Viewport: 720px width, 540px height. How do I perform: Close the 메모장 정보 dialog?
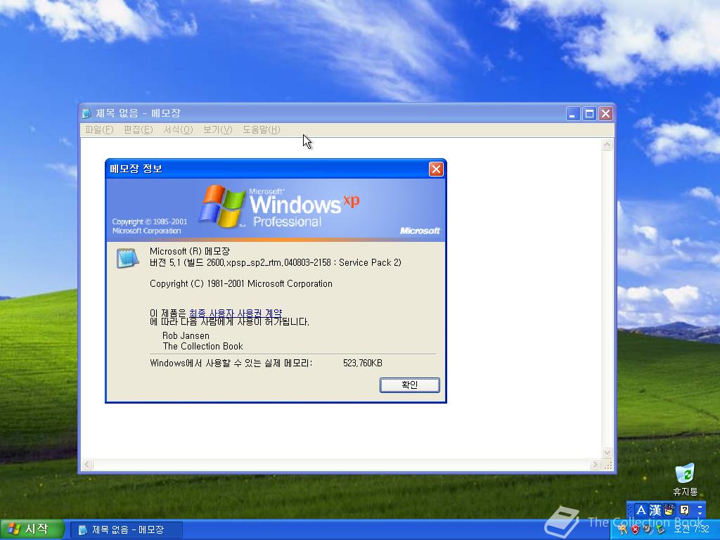tap(436, 169)
